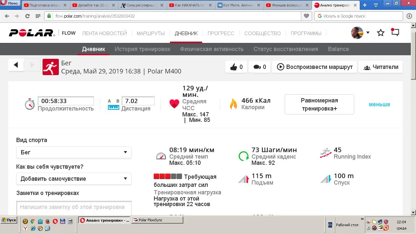Click the EN language indicator in taskbar
The height and width of the screenshot is (234, 416).
pyautogui.click(x=330, y=225)
